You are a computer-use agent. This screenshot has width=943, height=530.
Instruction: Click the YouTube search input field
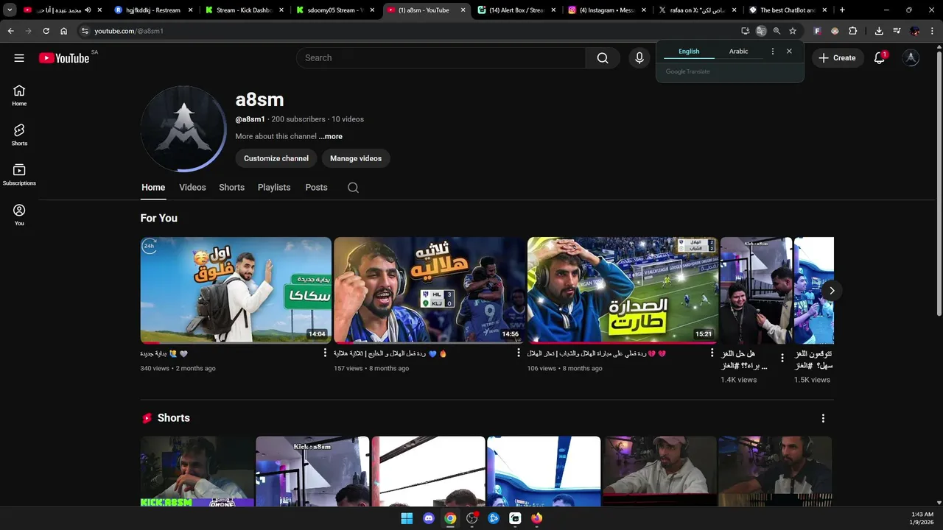[x=441, y=58]
